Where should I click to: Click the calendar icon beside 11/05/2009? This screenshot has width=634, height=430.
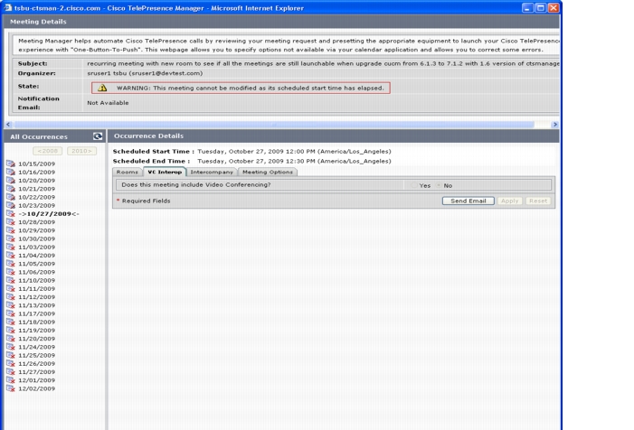[11, 264]
